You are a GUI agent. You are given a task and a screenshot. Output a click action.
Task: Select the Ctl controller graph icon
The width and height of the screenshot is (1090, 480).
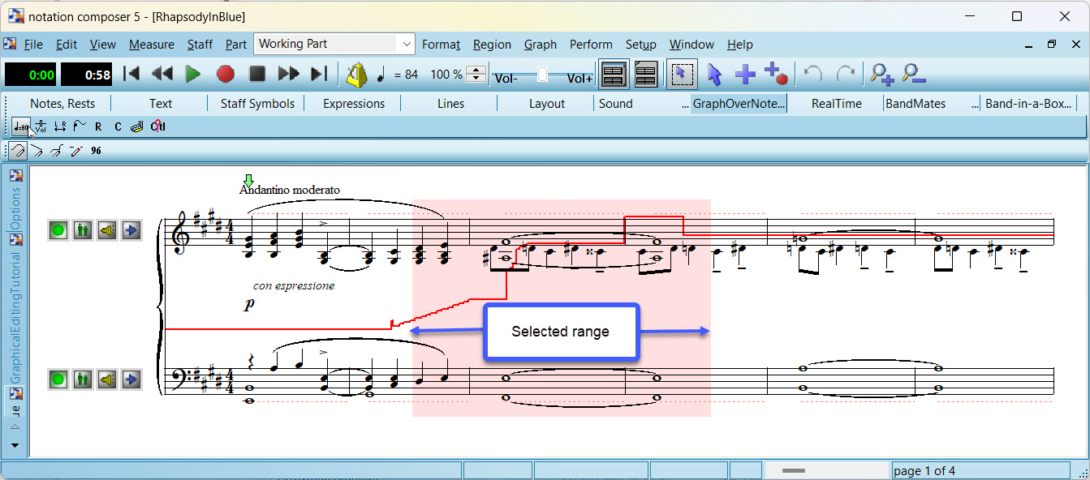(x=157, y=126)
